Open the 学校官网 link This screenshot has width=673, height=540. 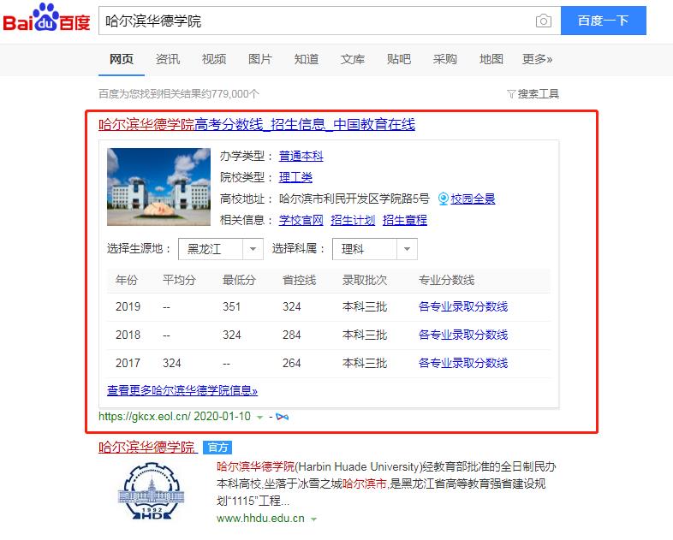click(x=301, y=220)
